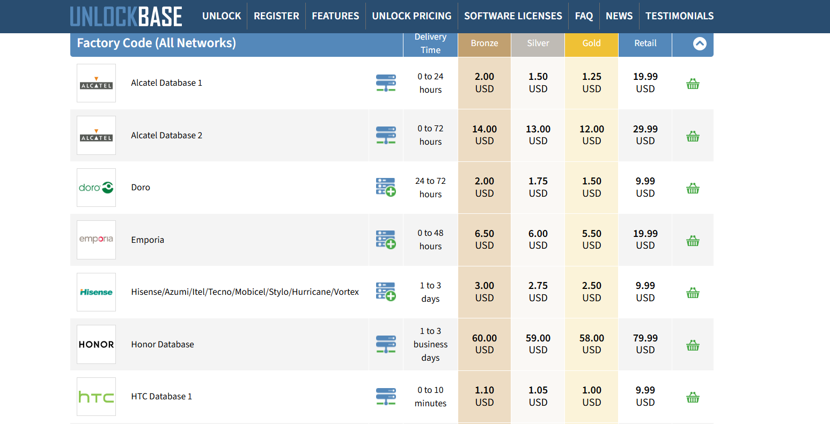Open the REGISTER menu item
The image size is (830, 424).
point(276,16)
